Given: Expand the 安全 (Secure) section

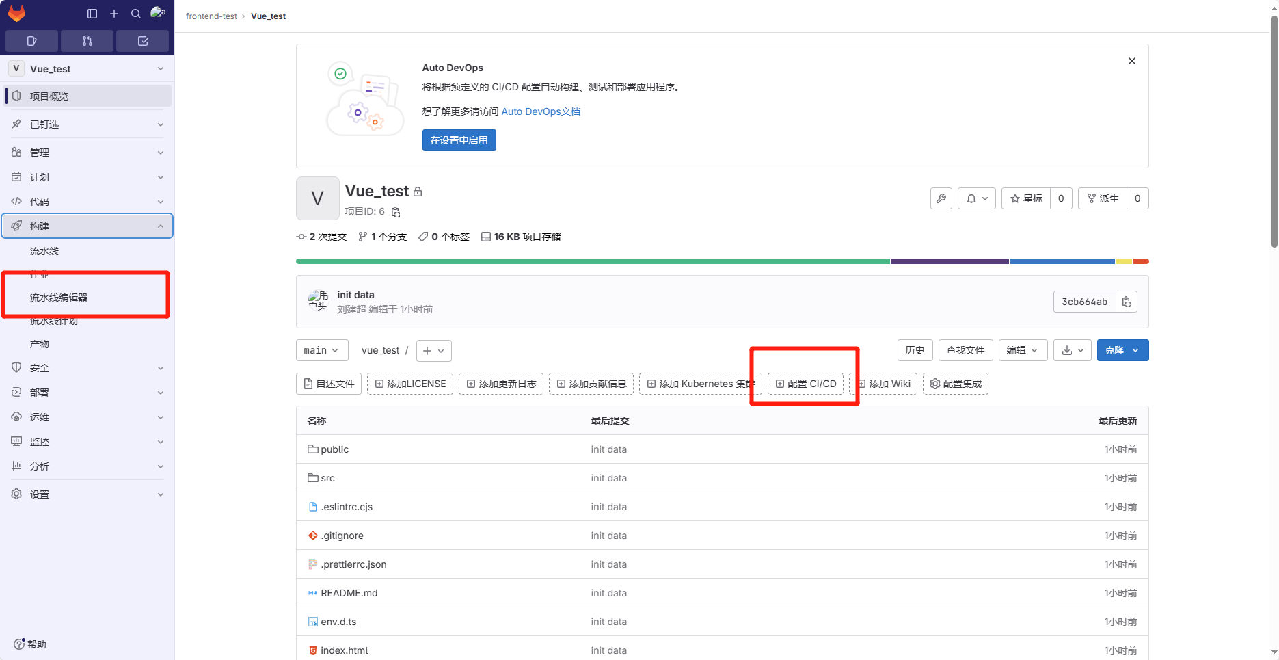Looking at the screenshot, I should (x=87, y=368).
